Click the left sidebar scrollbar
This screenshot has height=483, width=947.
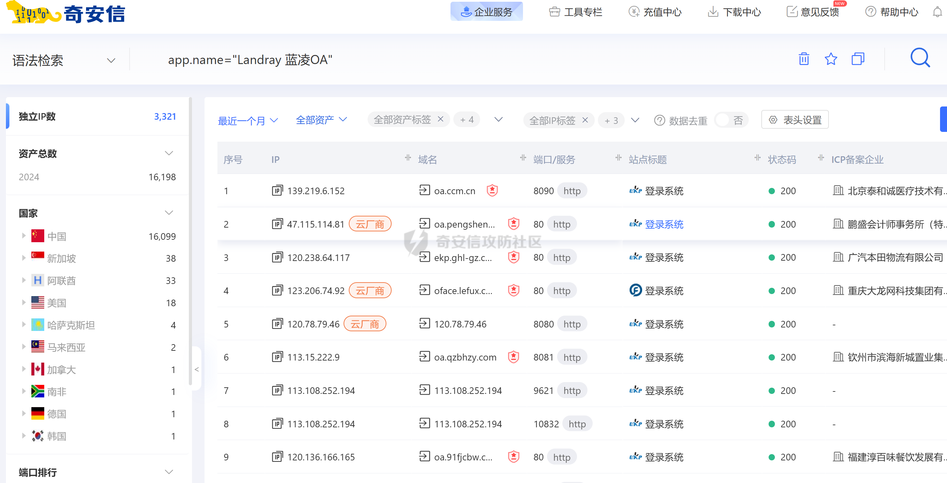[x=191, y=241]
